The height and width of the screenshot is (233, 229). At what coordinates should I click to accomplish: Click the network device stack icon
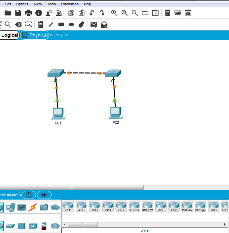(178, 13)
